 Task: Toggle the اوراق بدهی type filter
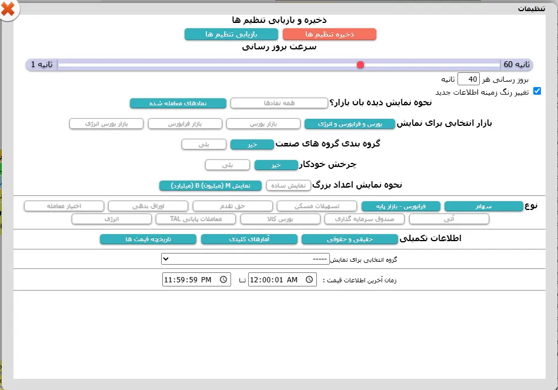148,206
